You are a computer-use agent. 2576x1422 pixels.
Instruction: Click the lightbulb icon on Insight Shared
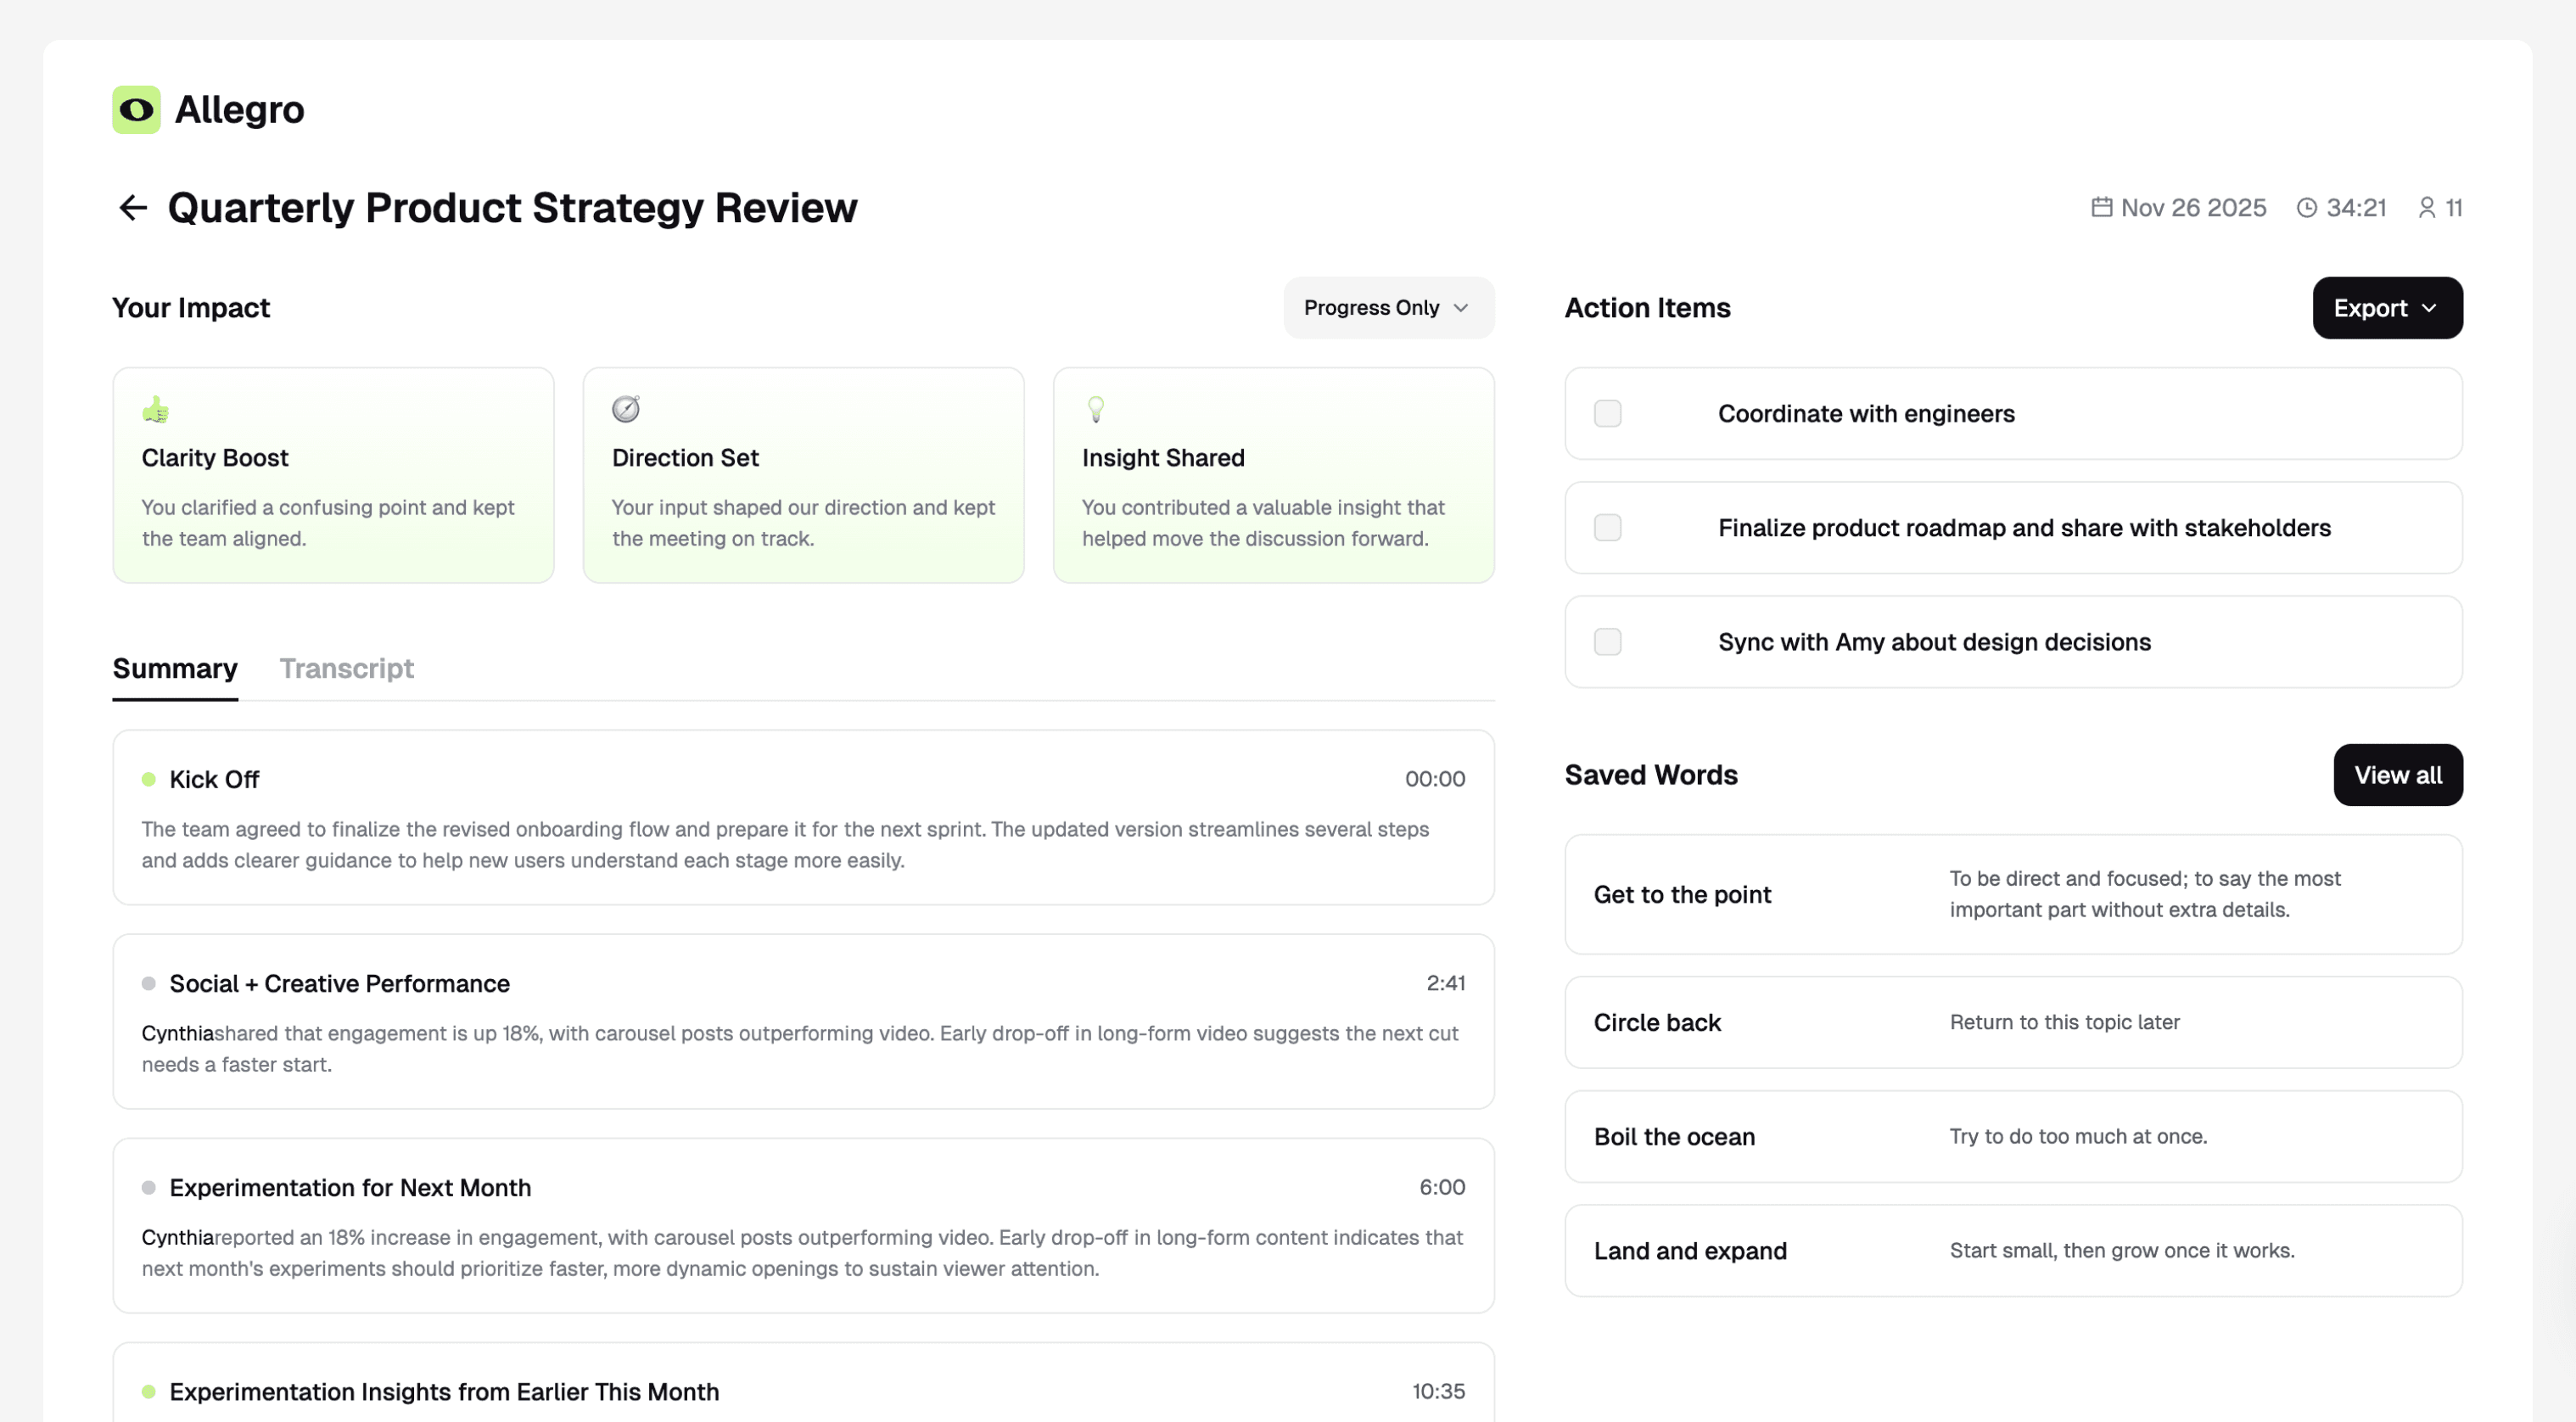coord(1095,409)
